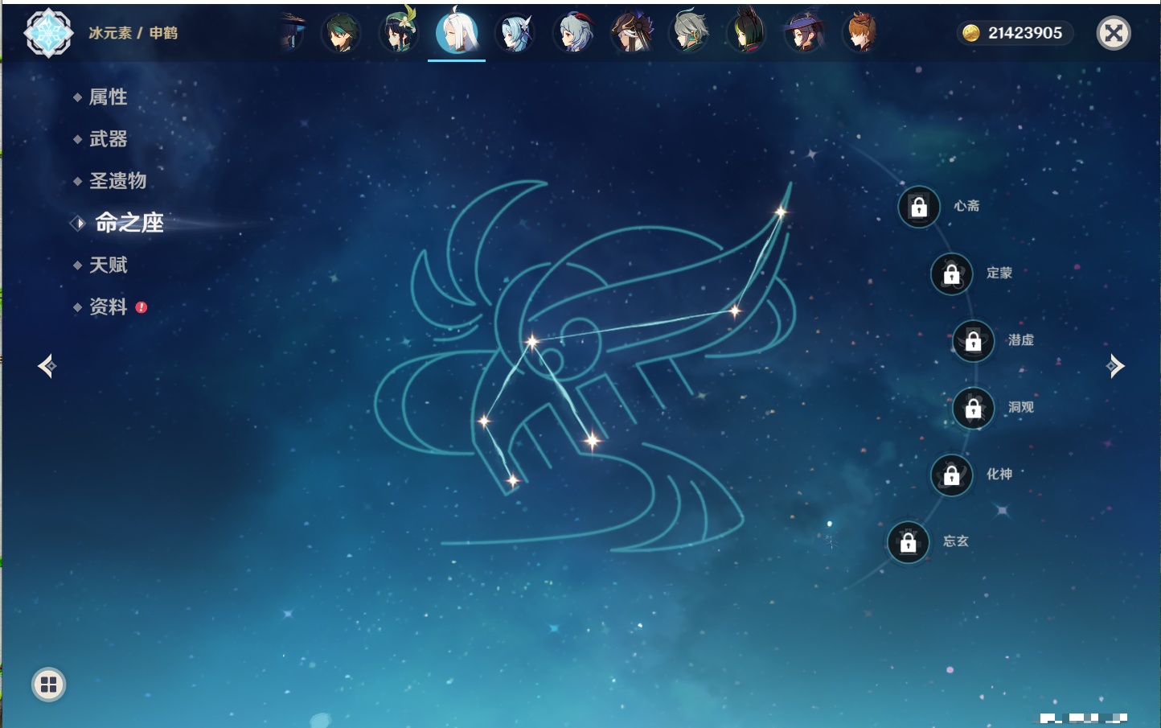Viewport: 1161px width, 728px height.
Task: Open the locked 忘玄 constellation node
Action: [x=909, y=542]
